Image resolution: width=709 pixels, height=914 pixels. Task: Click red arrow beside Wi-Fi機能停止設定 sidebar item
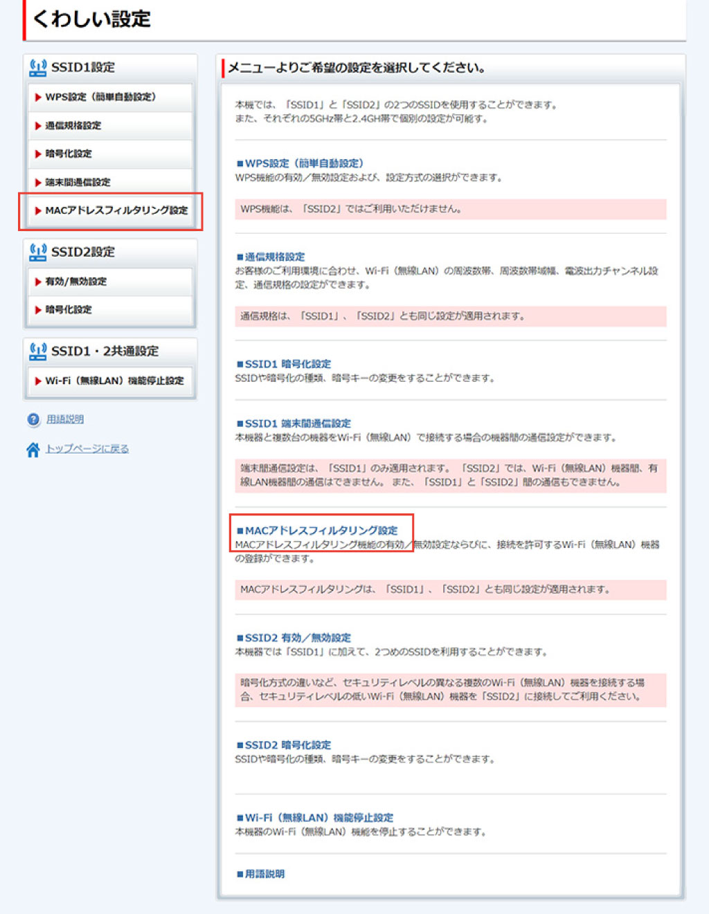click(x=38, y=381)
